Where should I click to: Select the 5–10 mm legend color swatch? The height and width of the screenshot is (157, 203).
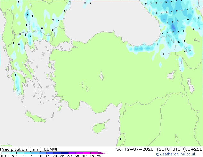[x=35, y=153]
